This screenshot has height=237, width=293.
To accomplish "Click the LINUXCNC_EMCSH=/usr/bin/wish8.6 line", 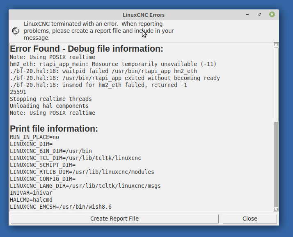I will pos(61,207).
